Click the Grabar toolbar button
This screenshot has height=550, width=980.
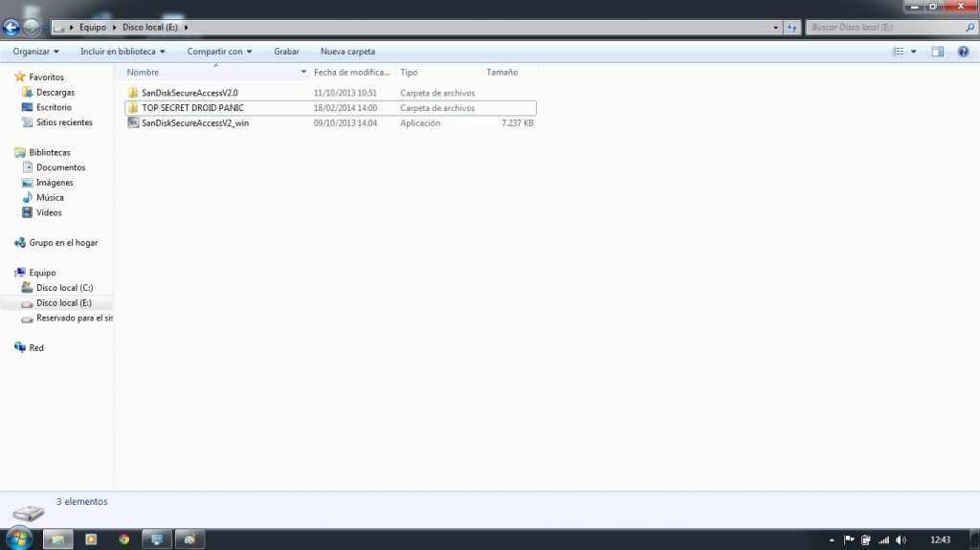(286, 52)
